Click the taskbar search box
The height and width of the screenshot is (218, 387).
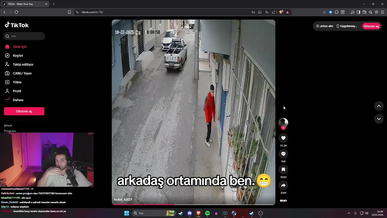(x=154, y=213)
